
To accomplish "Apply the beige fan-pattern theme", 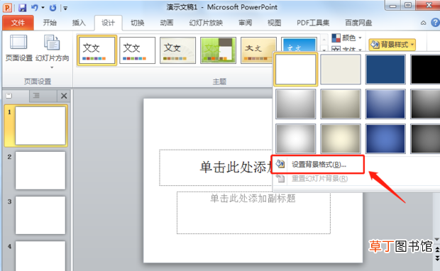I will tap(177, 50).
